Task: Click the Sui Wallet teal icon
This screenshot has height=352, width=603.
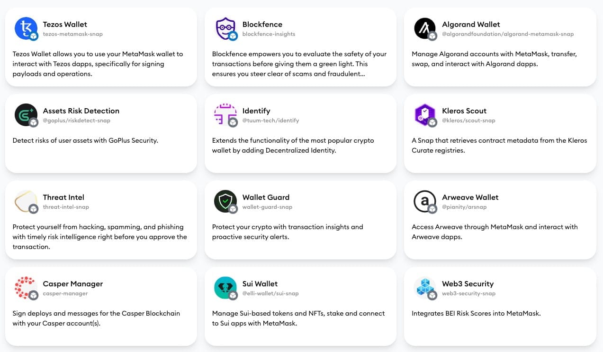Action: pyautogui.click(x=225, y=288)
